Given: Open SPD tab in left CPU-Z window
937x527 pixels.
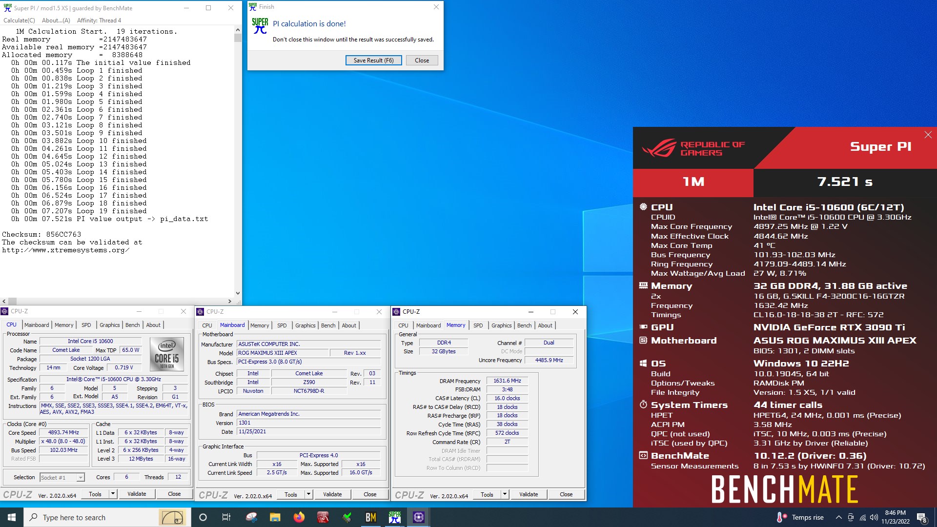Looking at the screenshot, I should click(86, 325).
